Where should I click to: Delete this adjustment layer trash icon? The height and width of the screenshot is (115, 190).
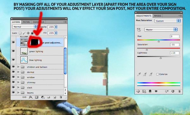click(179, 91)
